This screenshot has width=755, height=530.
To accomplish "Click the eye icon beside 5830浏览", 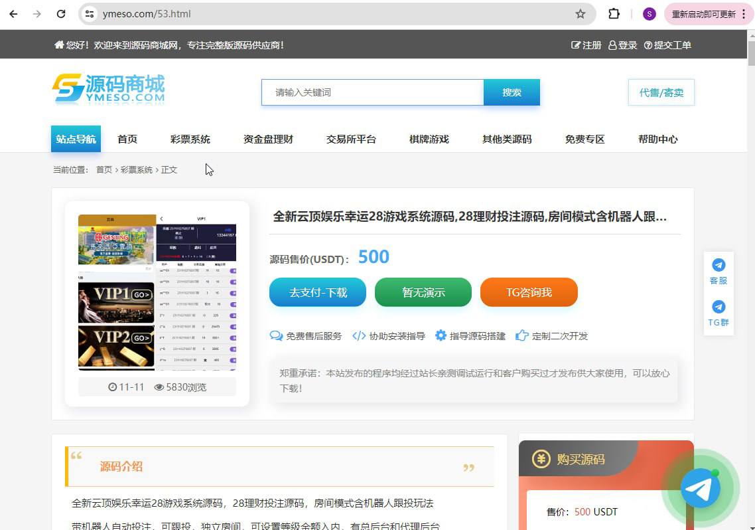I will [159, 387].
